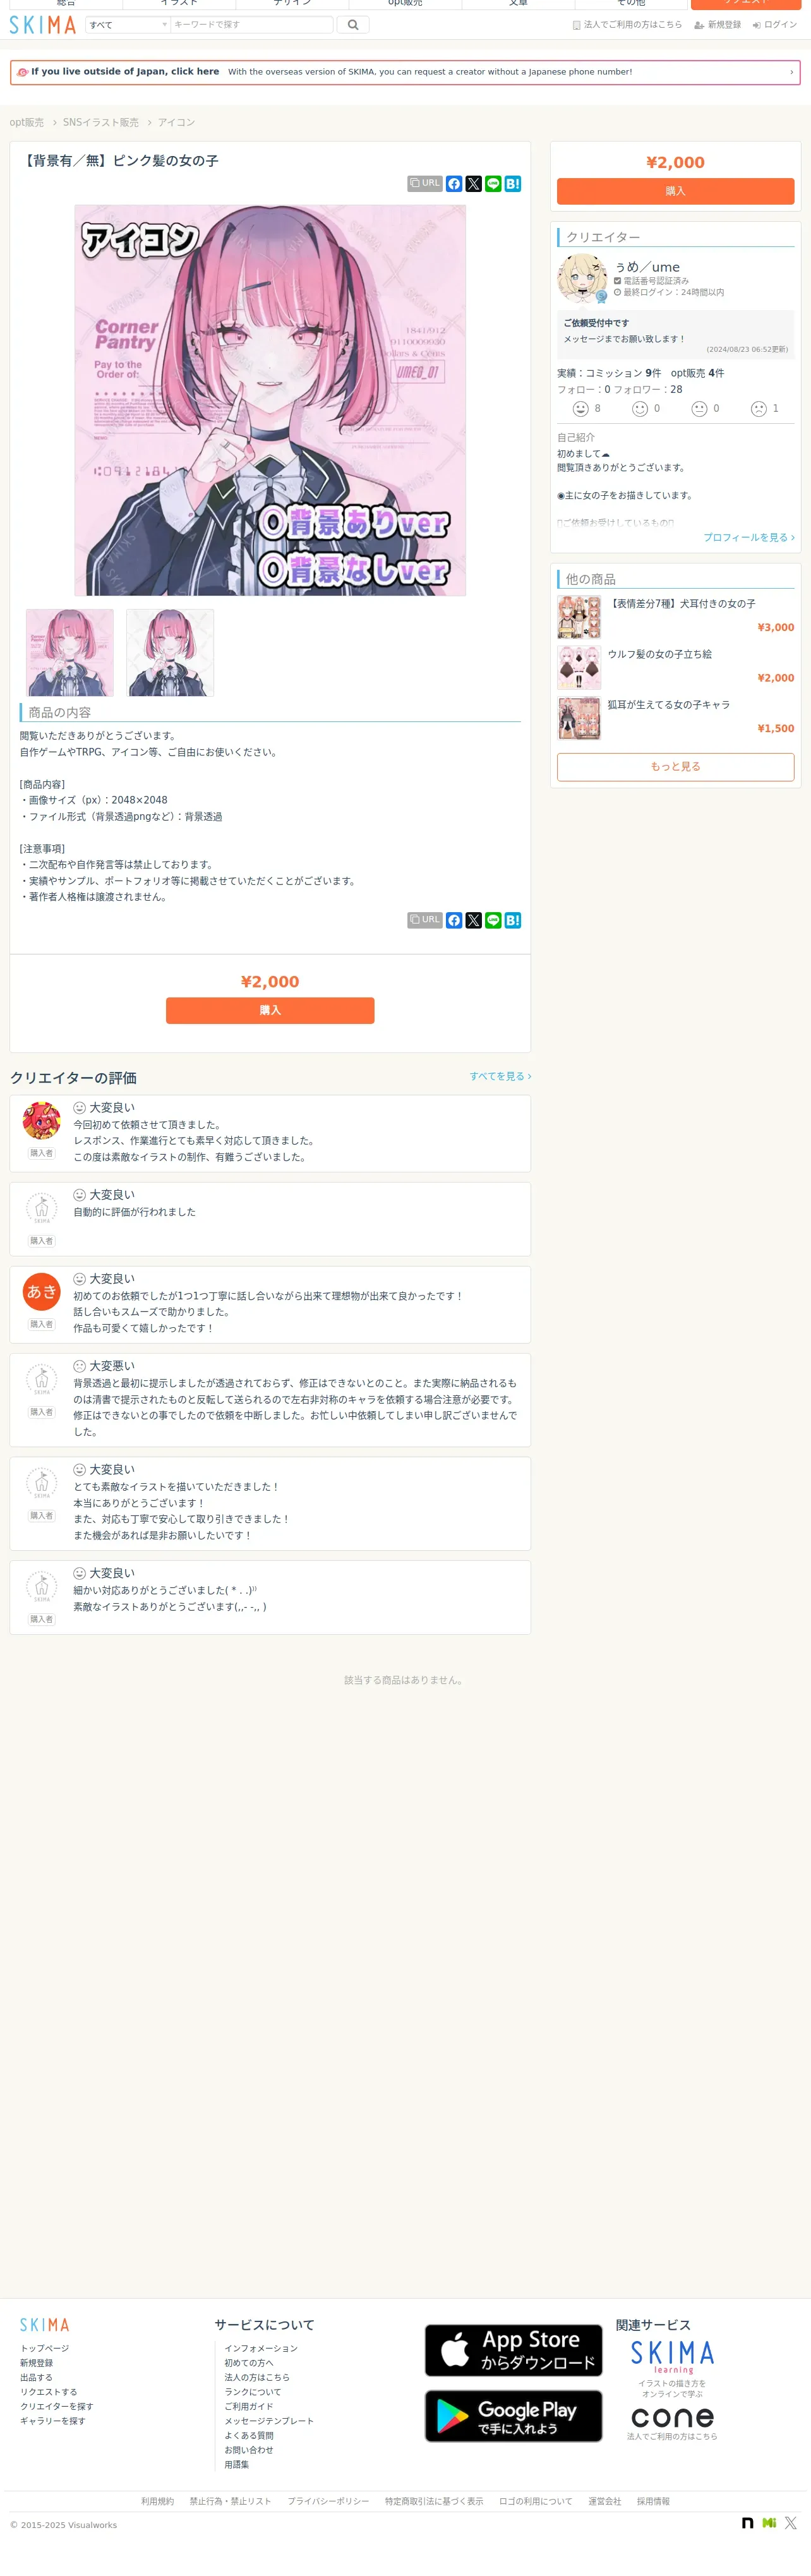This screenshot has width=811, height=2576.
Task: Share on LINE via bottom icon
Action: 493,920
